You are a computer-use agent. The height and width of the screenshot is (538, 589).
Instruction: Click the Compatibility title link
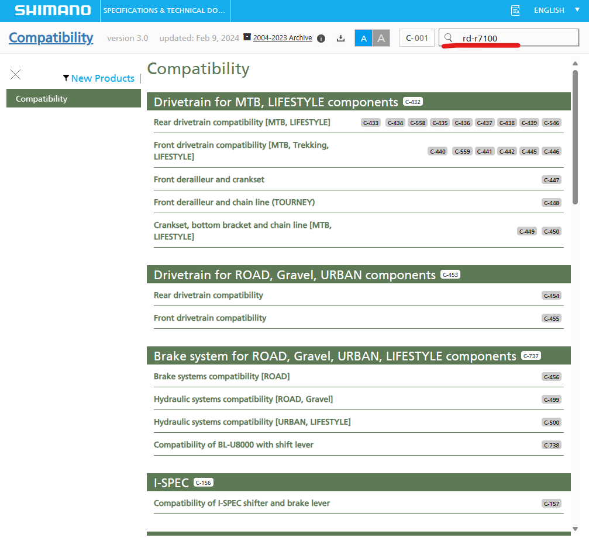(x=51, y=38)
